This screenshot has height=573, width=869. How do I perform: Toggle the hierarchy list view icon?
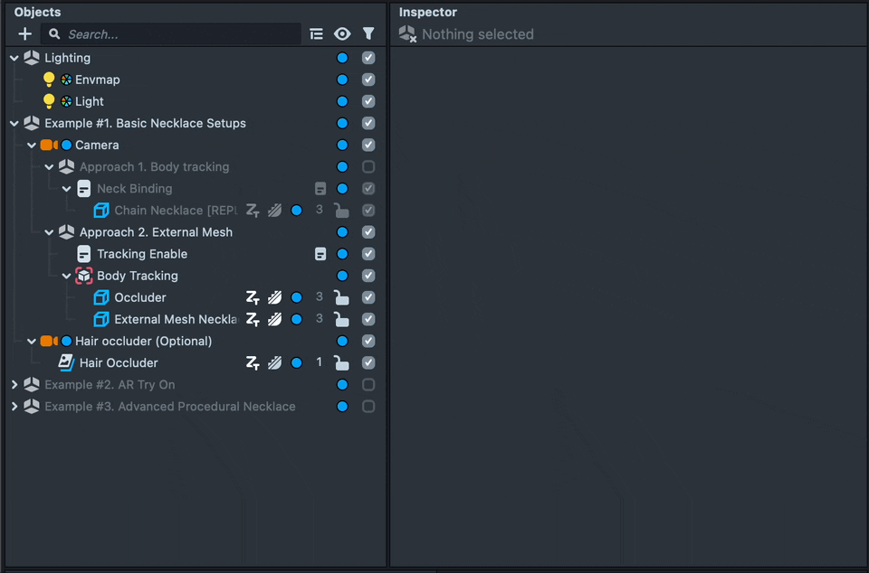pos(316,34)
